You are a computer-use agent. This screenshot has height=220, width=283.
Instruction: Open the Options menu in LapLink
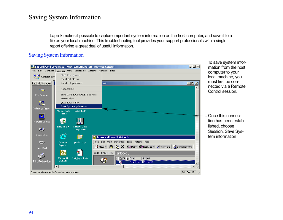(x=92, y=71)
